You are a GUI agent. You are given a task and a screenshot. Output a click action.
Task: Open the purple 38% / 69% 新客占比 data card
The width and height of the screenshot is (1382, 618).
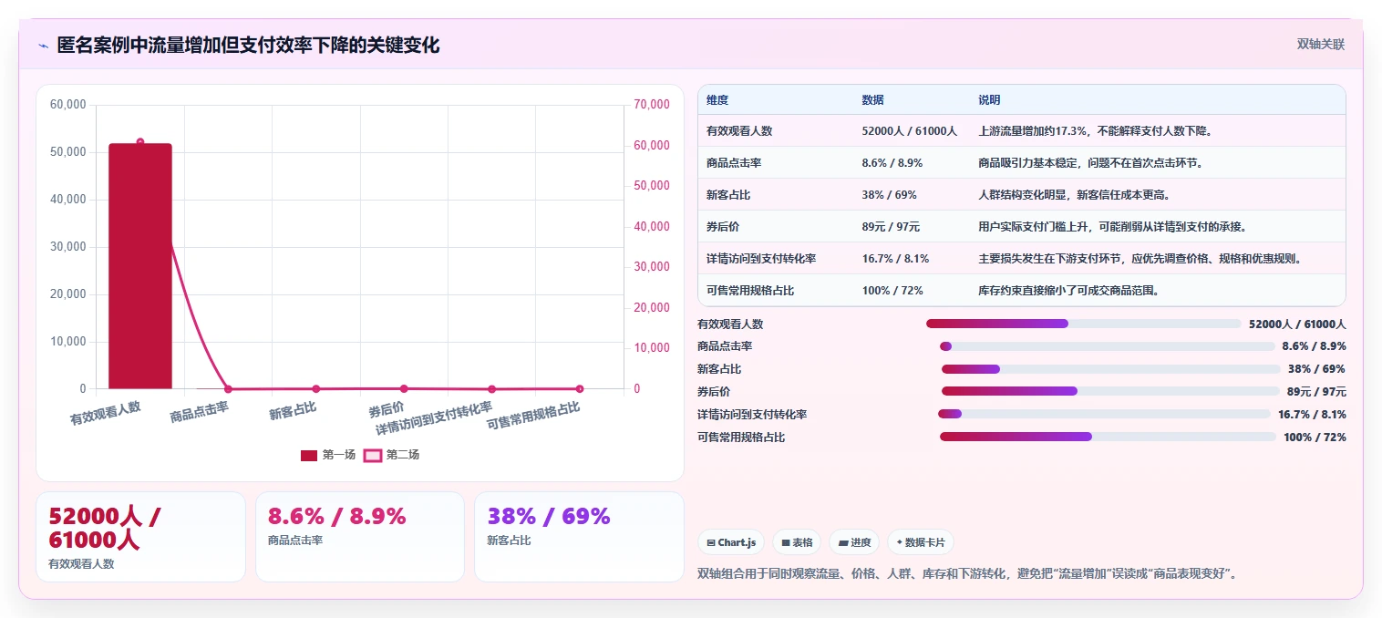coord(579,537)
